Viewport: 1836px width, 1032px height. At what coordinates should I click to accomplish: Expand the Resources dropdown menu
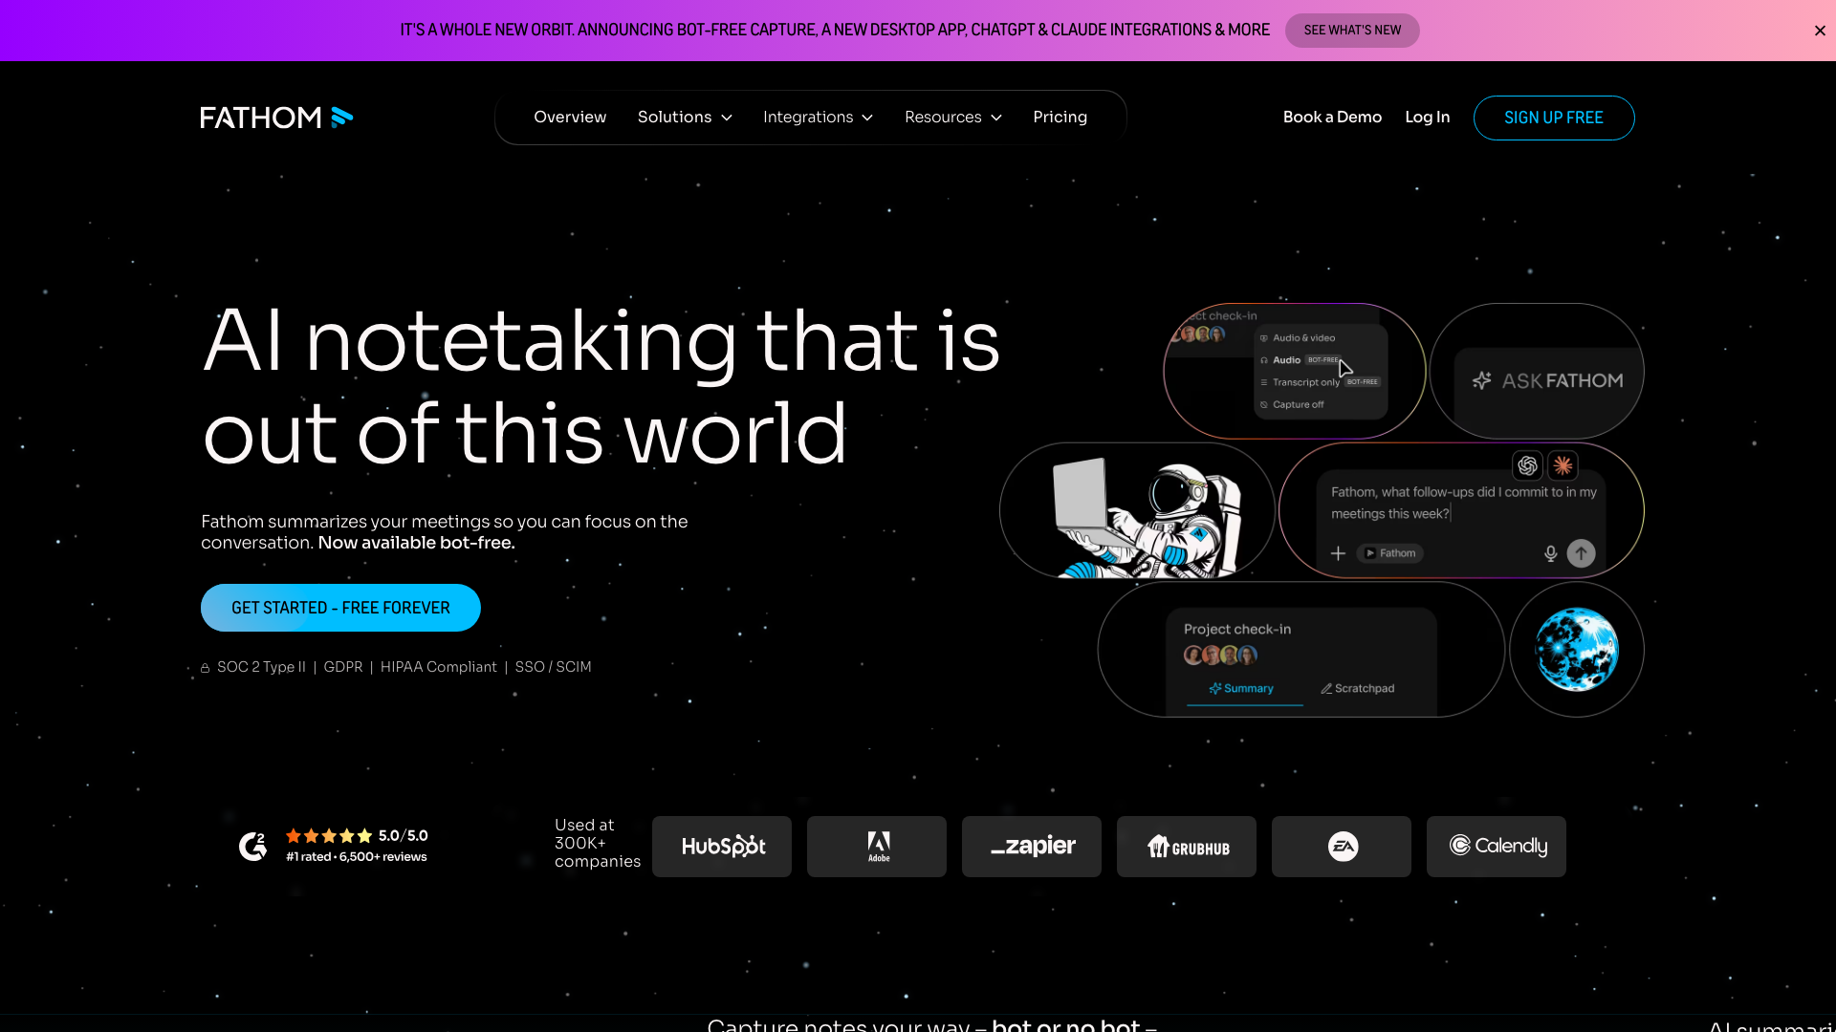pos(953,117)
